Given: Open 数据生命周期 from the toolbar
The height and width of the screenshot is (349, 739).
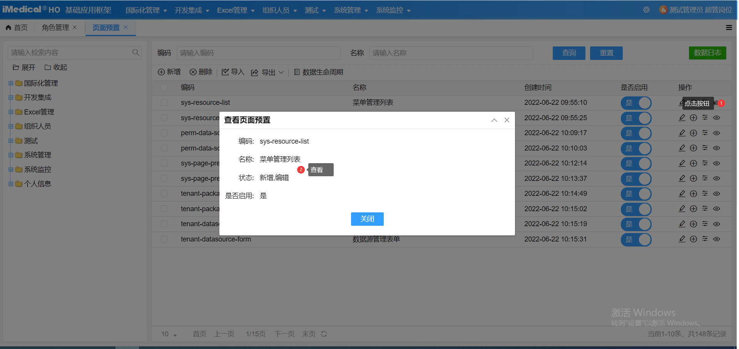Looking at the screenshot, I should tap(319, 72).
